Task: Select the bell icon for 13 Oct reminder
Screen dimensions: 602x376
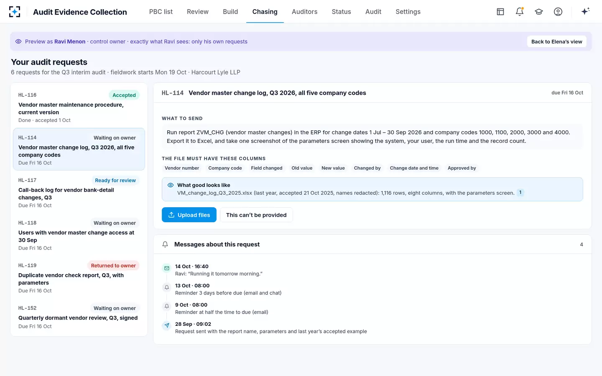Action: [x=167, y=287]
